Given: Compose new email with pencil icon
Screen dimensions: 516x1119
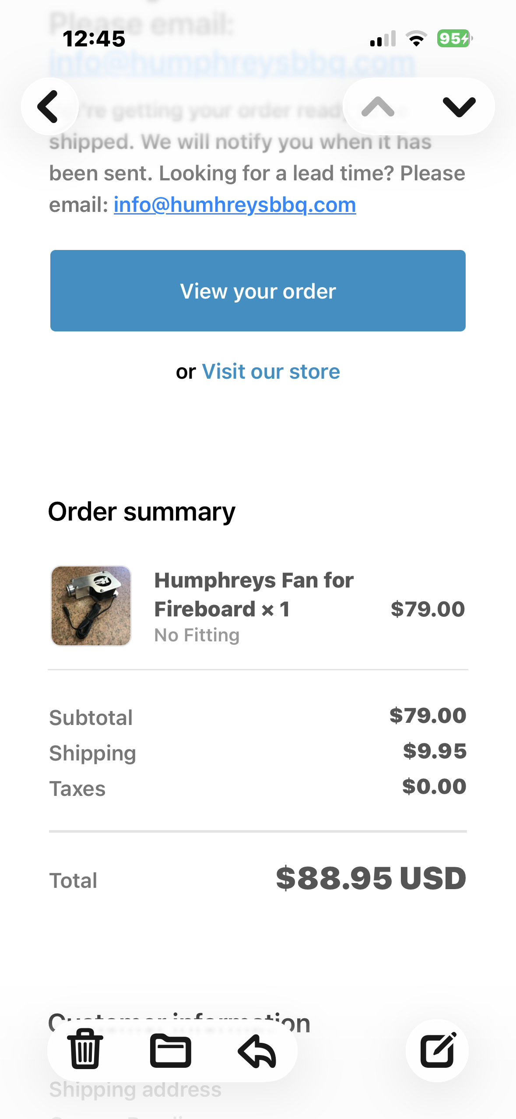Looking at the screenshot, I should point(437,1051).
